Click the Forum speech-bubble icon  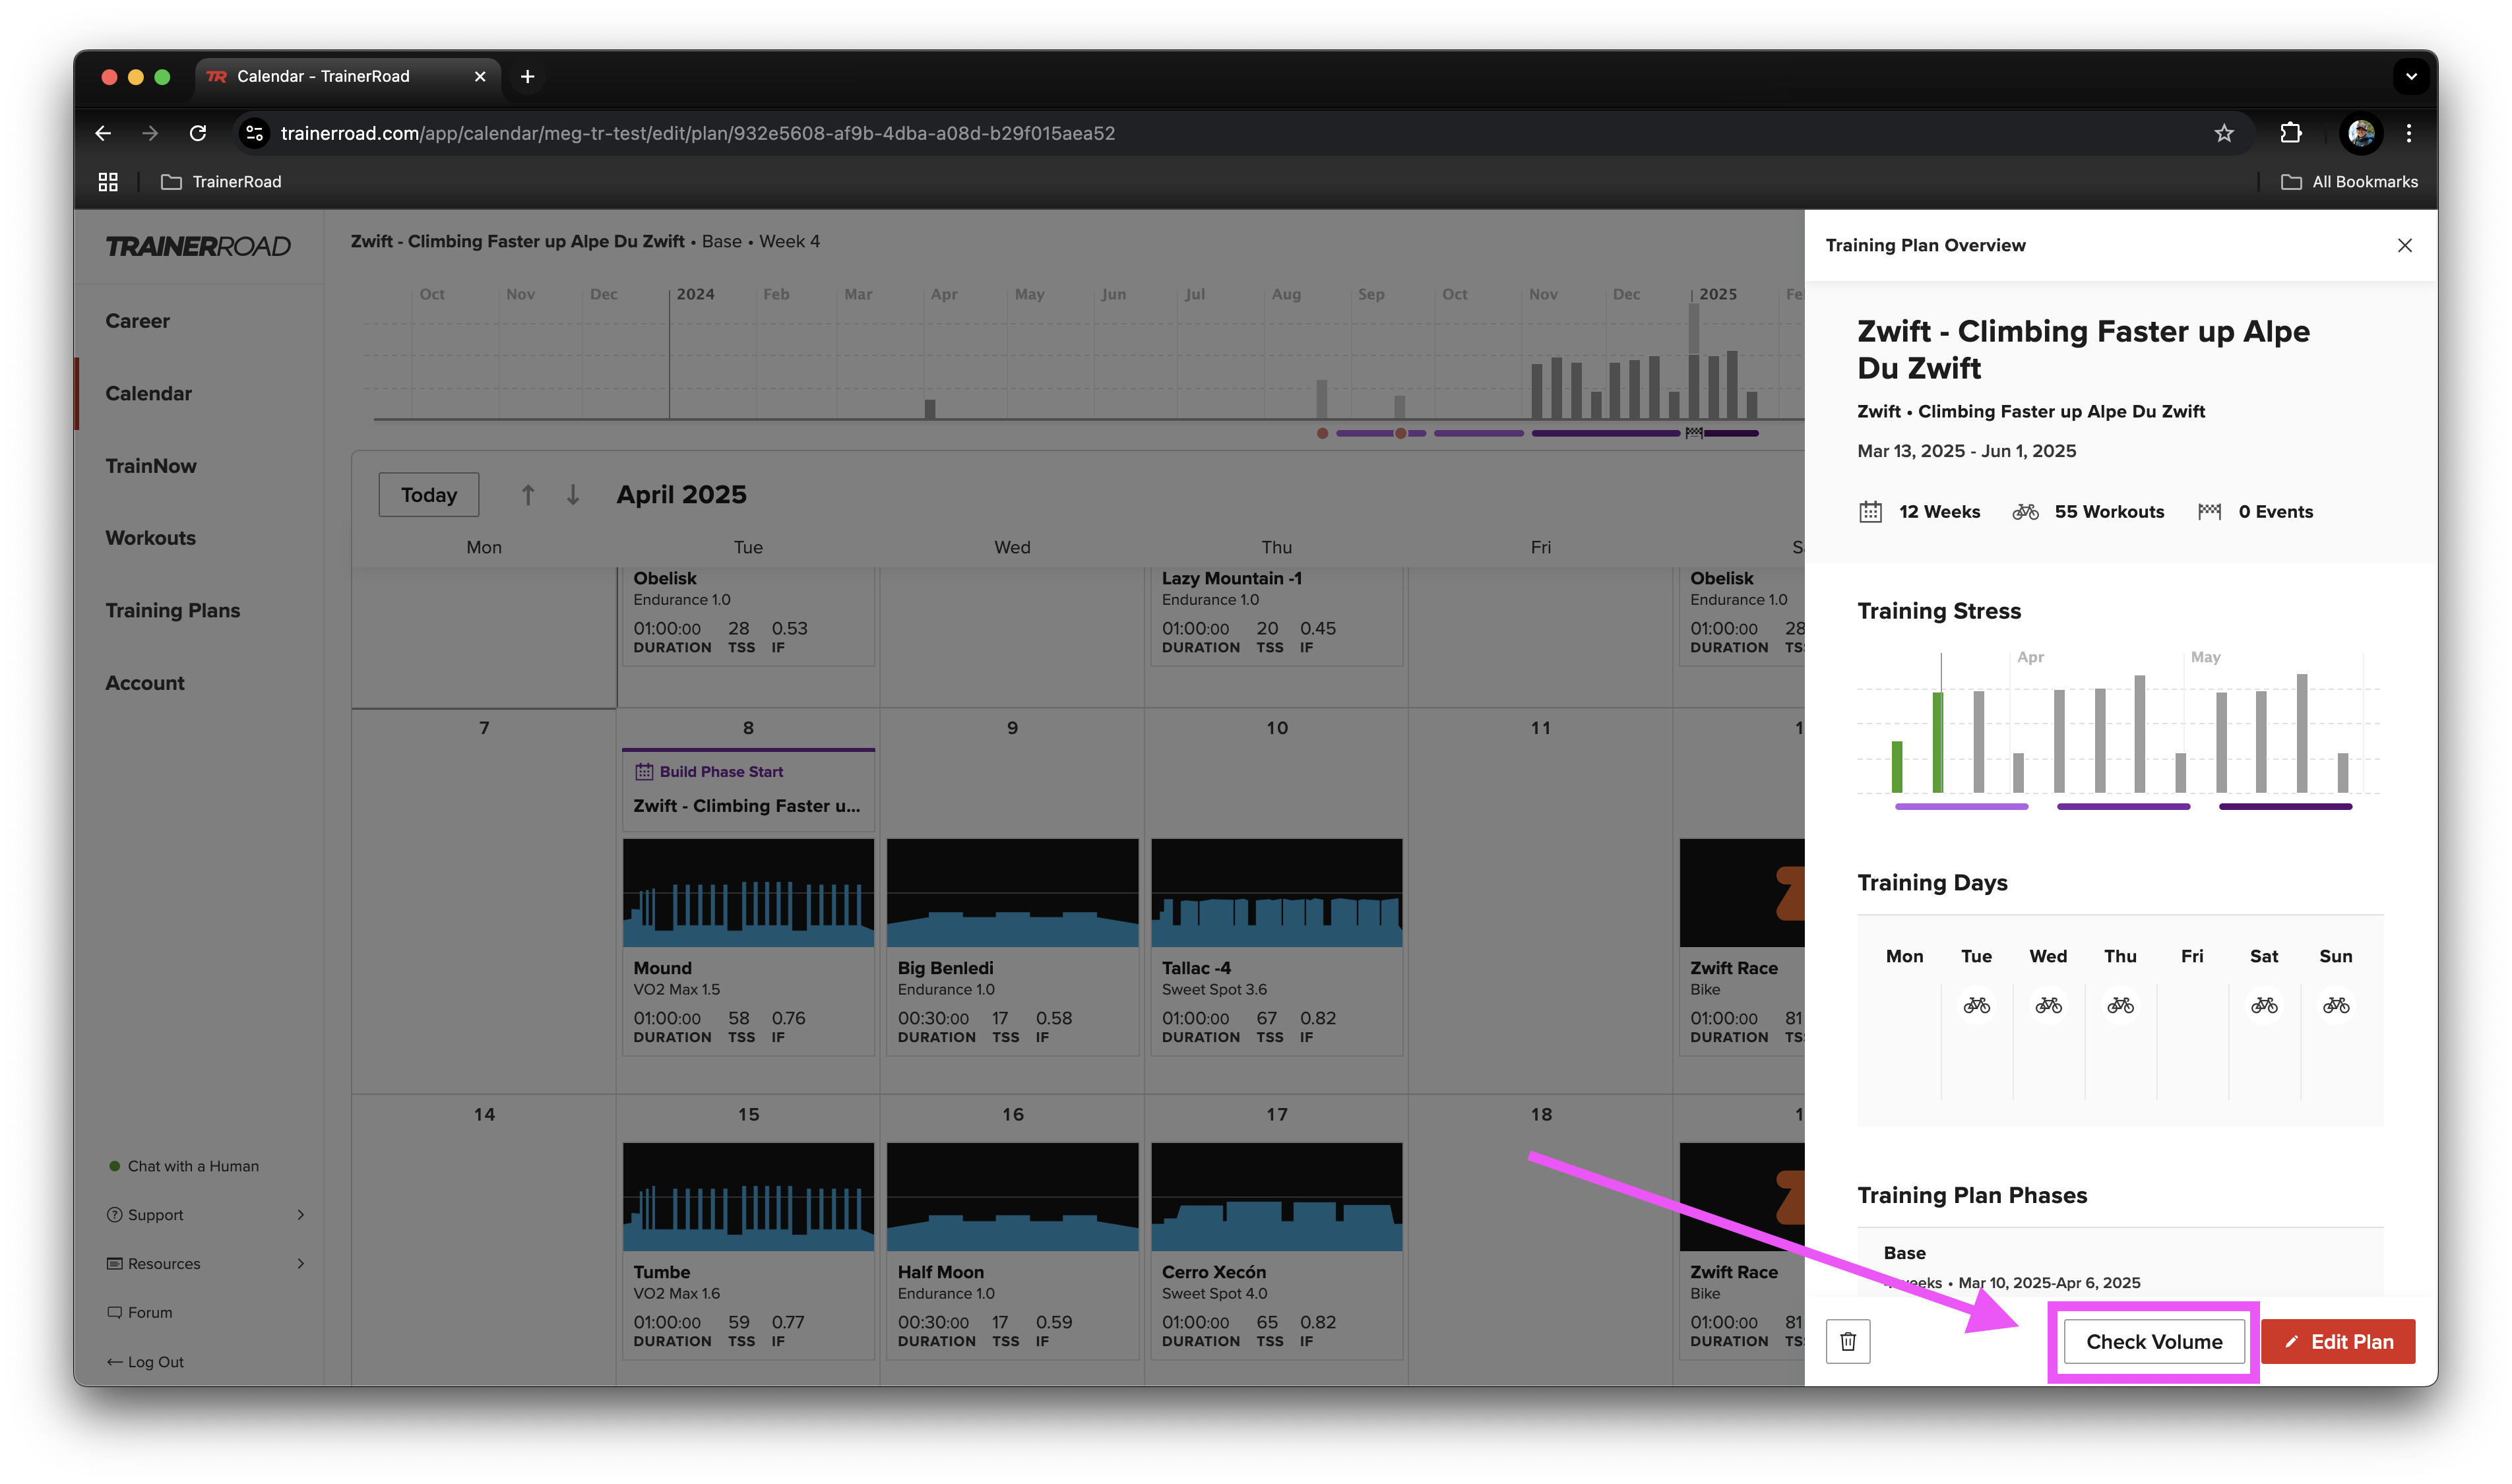115,1312
